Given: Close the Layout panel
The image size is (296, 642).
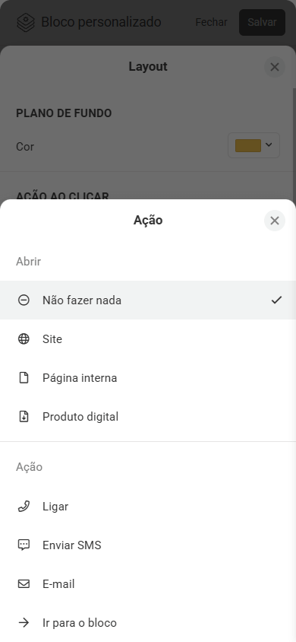Looking at the screenshot, I should click(x=275, y=67).
